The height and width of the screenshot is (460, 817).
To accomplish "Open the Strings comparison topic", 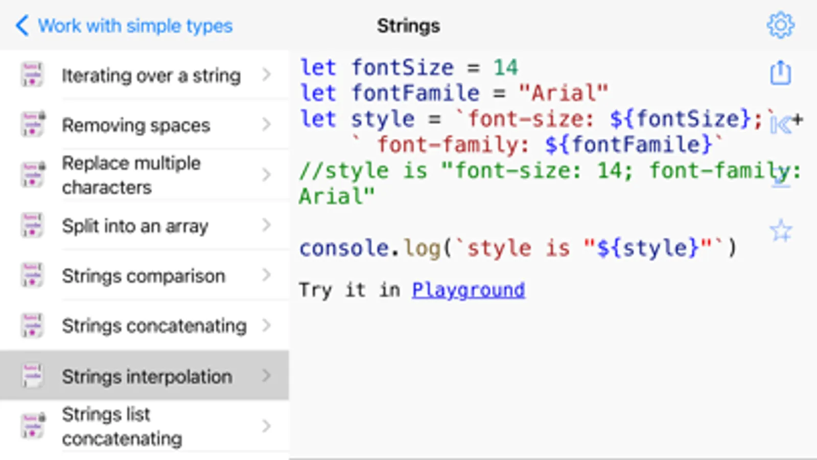I will (143, 276).
